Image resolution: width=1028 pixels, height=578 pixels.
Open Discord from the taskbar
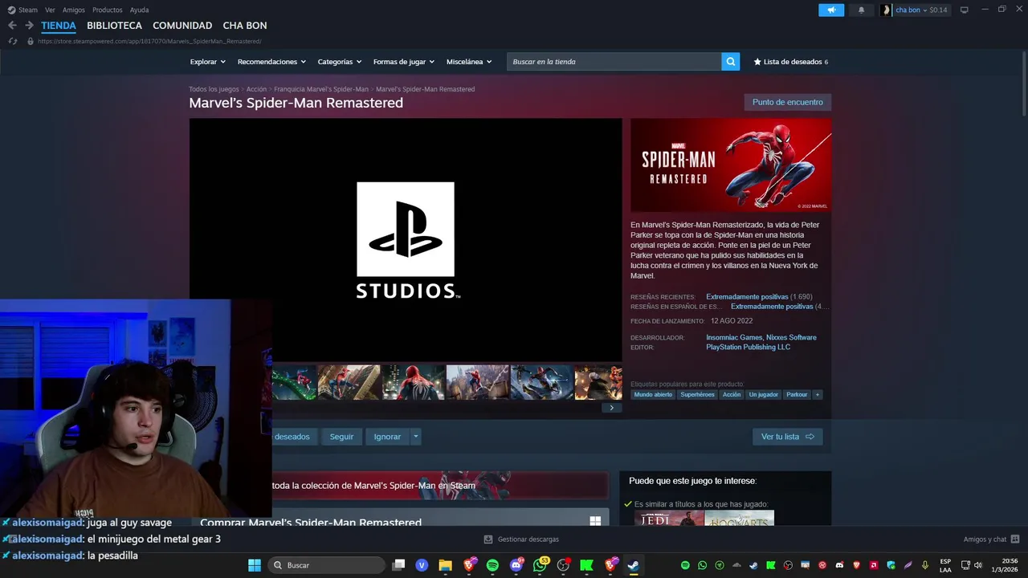point(516,565)
